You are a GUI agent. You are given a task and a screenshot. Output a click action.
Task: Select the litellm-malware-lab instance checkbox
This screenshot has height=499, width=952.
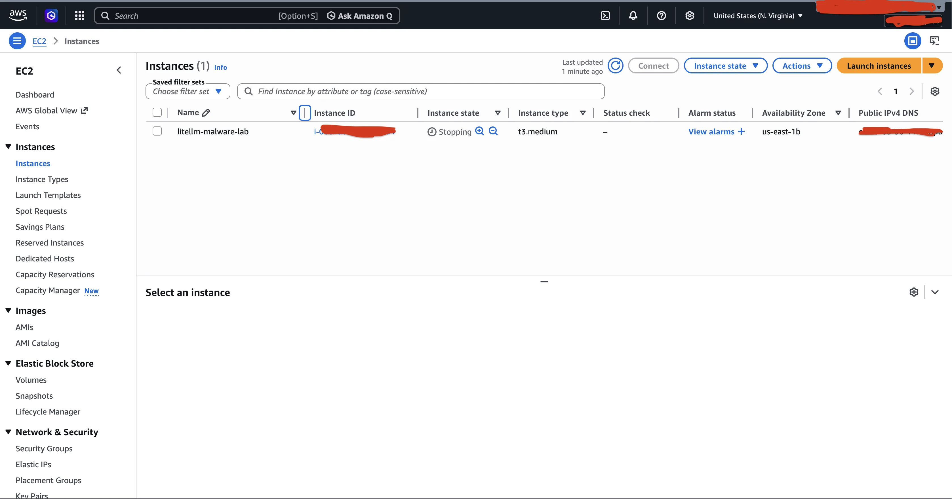pos(157,131)
